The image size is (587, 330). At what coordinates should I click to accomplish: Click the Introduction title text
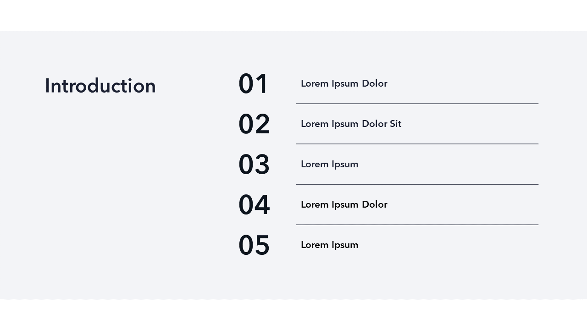tap(100, 86)
